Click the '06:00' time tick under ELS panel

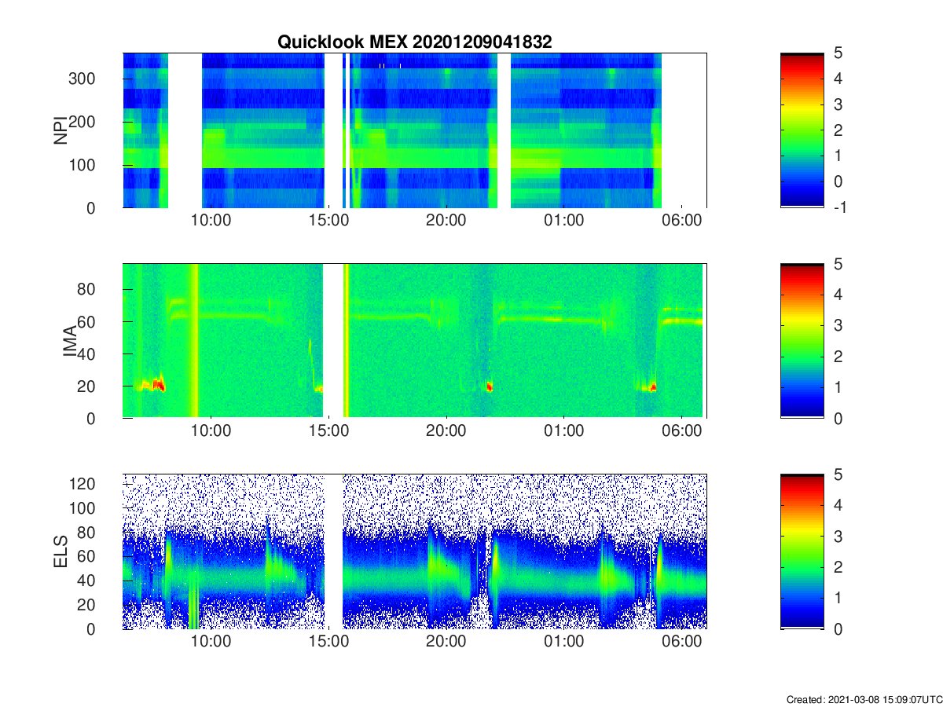[681, 641]
